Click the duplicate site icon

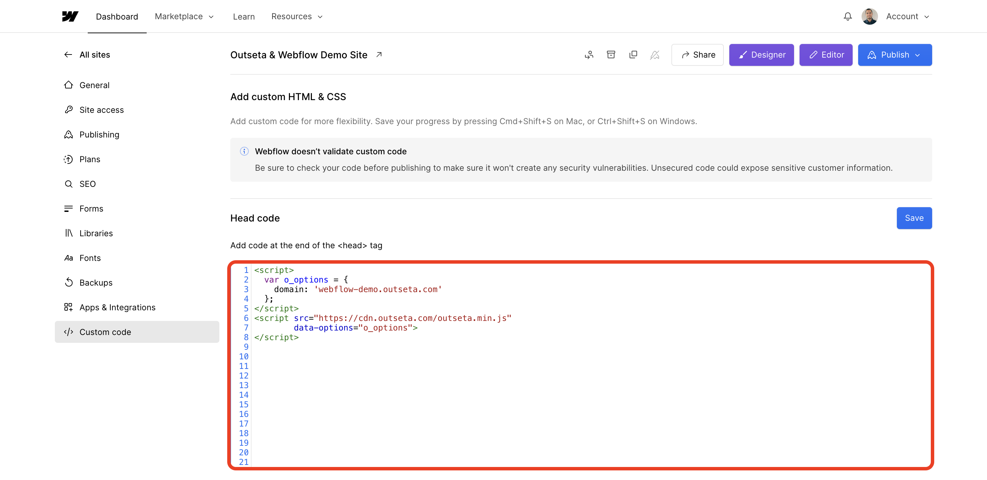click(x=633, y=55)
